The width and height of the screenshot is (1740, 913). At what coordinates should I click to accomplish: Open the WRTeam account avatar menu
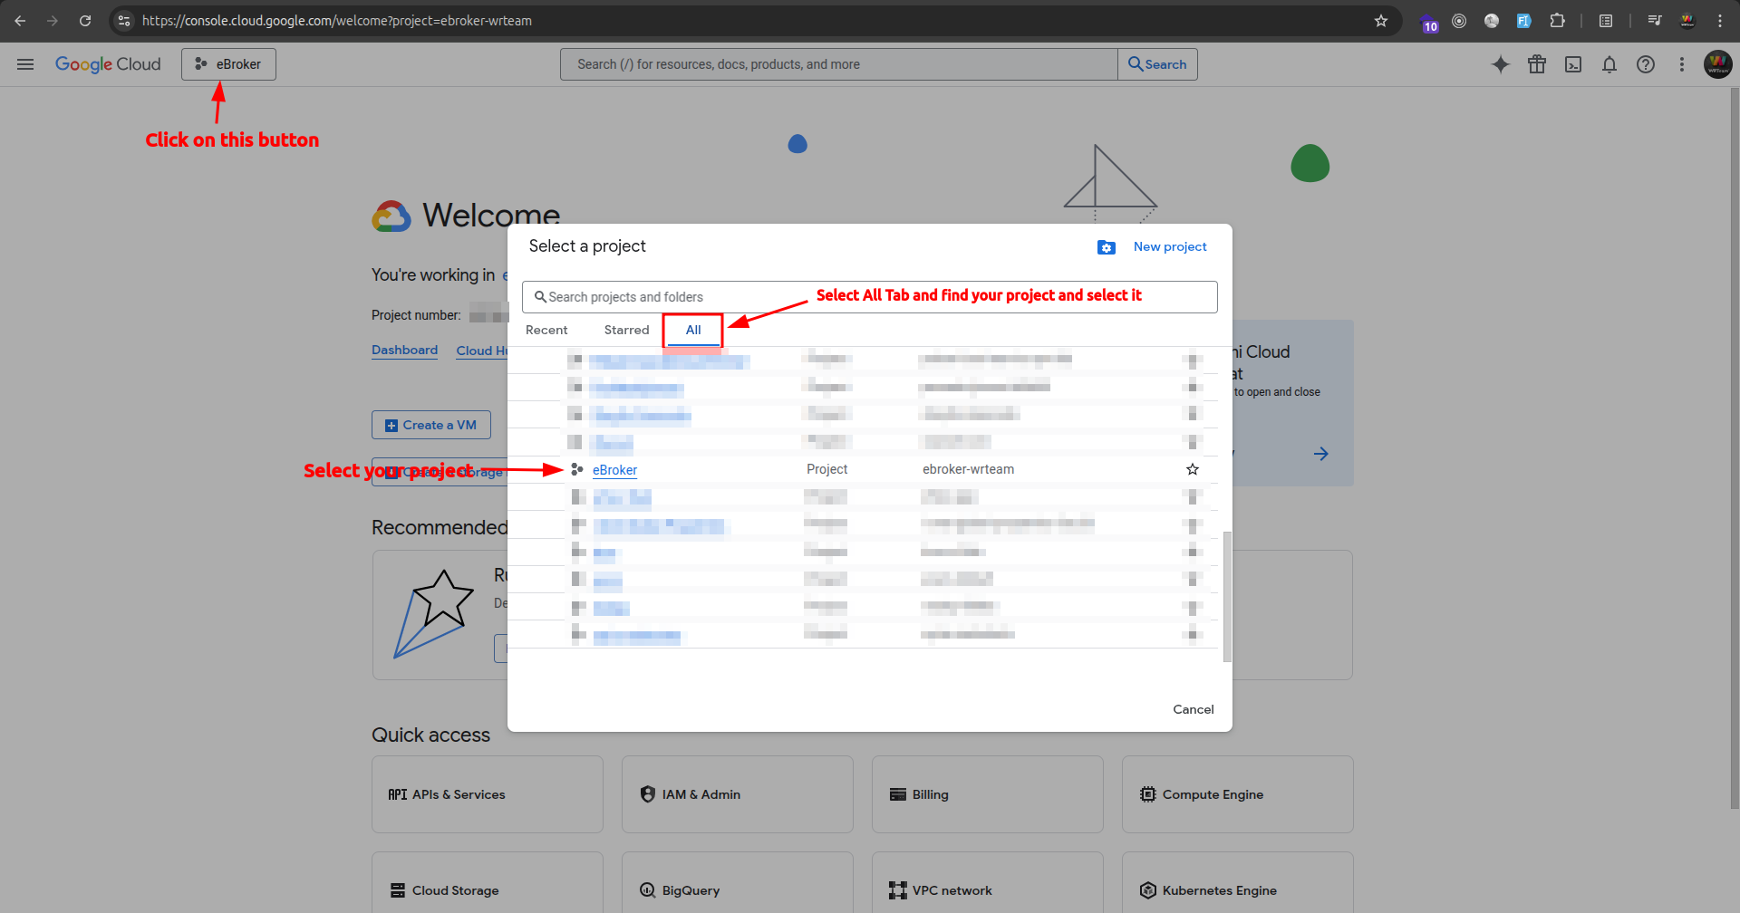click(x=1718, y=64)
